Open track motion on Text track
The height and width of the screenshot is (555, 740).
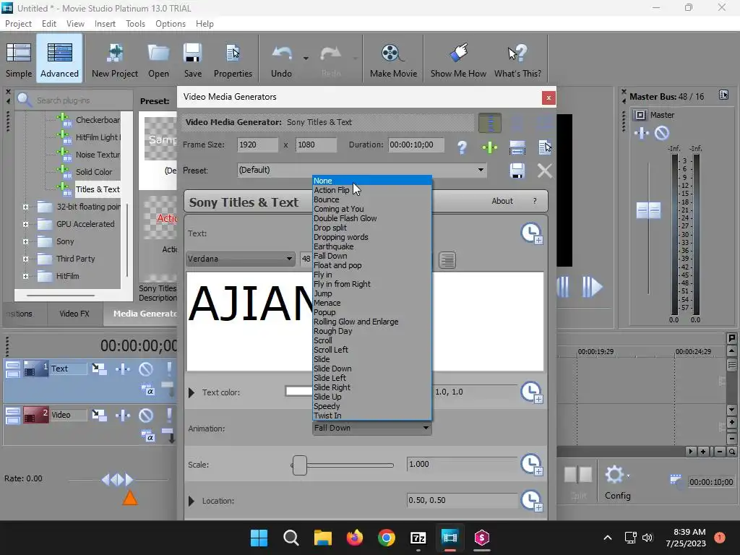99,369
